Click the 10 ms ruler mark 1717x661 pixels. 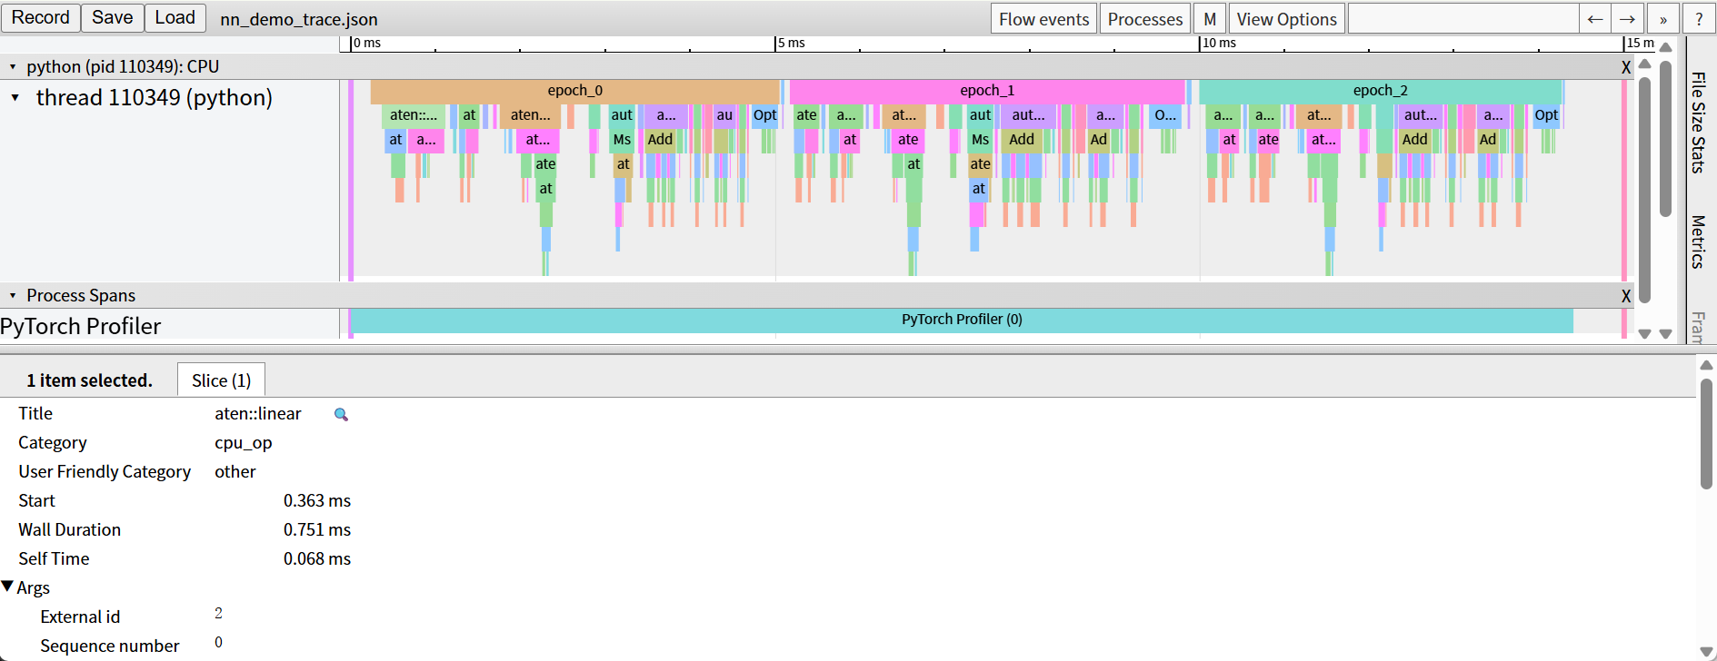[1219, 44]
